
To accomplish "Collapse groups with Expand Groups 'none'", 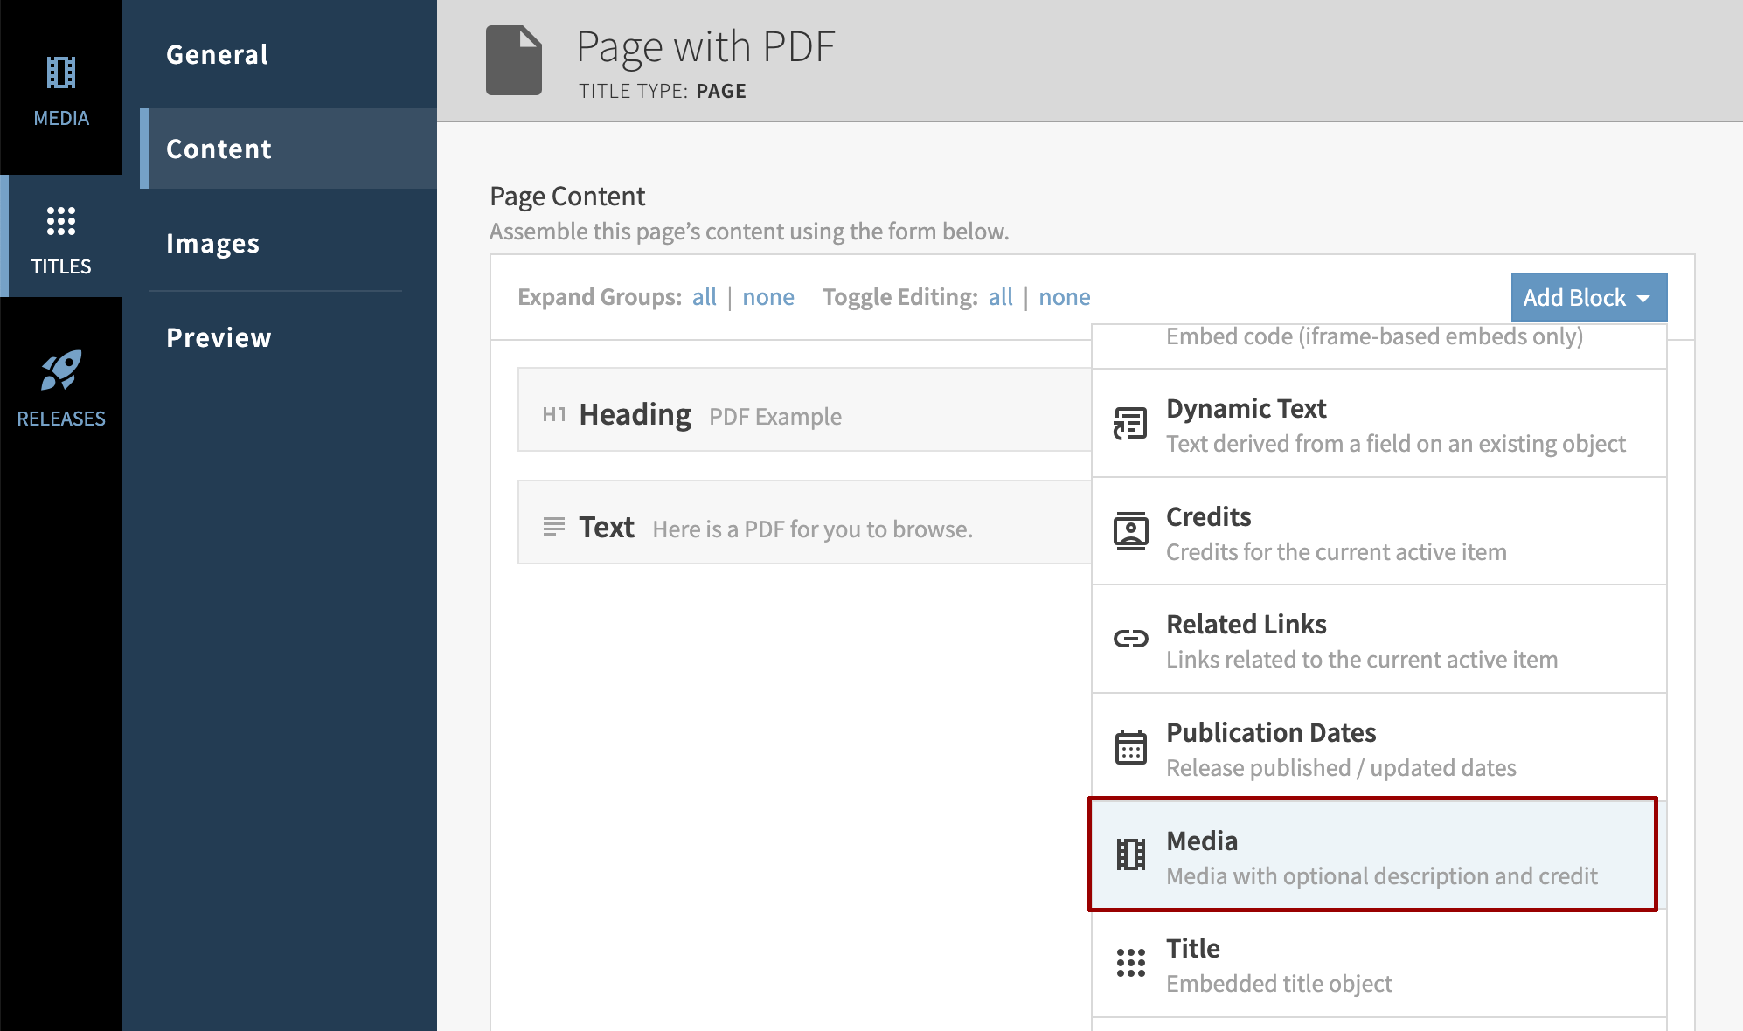I will click(767, 297).
